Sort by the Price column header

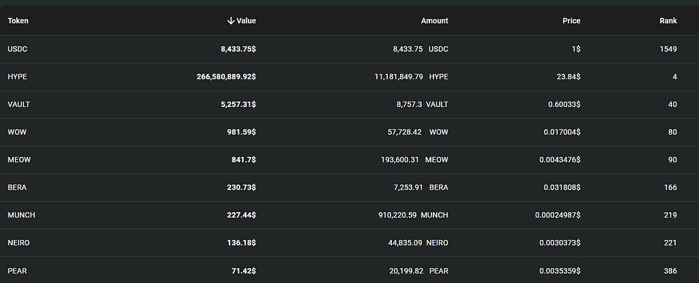click(x=571, y=21)
